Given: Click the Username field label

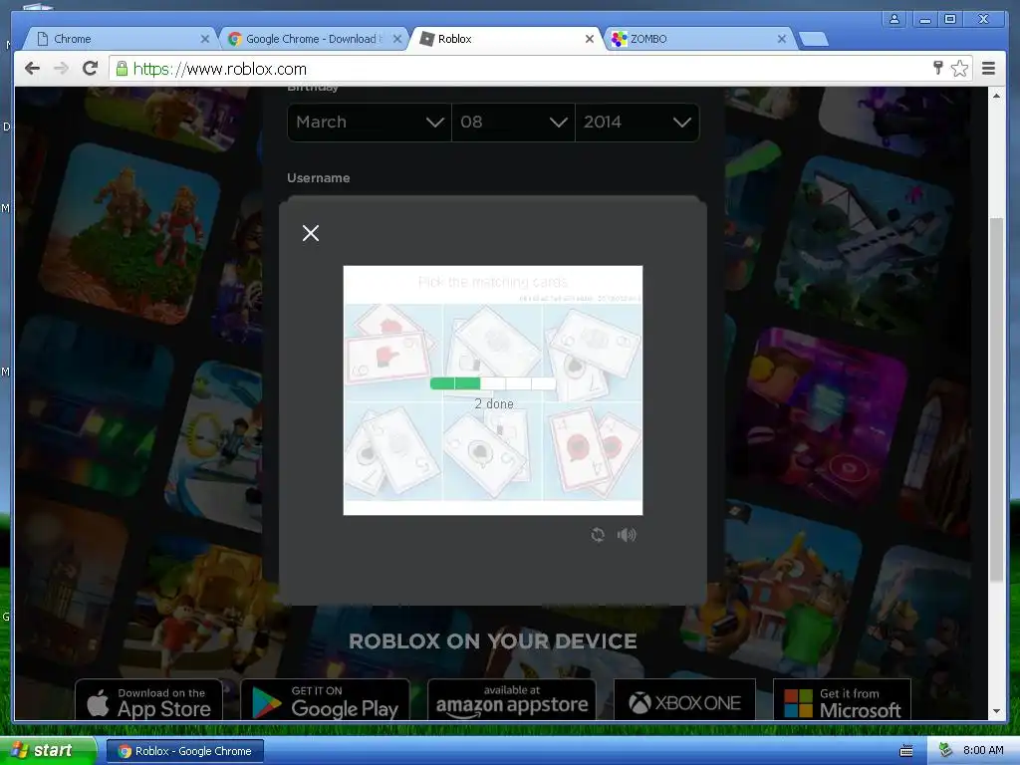Looking at the screenshot, I should (318, 178).
